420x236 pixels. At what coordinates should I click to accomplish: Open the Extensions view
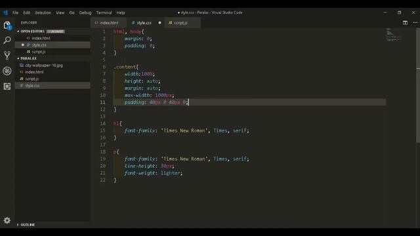click(7, 86)
